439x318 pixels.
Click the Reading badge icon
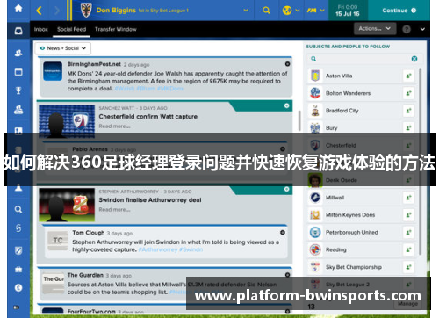point(315,249)
